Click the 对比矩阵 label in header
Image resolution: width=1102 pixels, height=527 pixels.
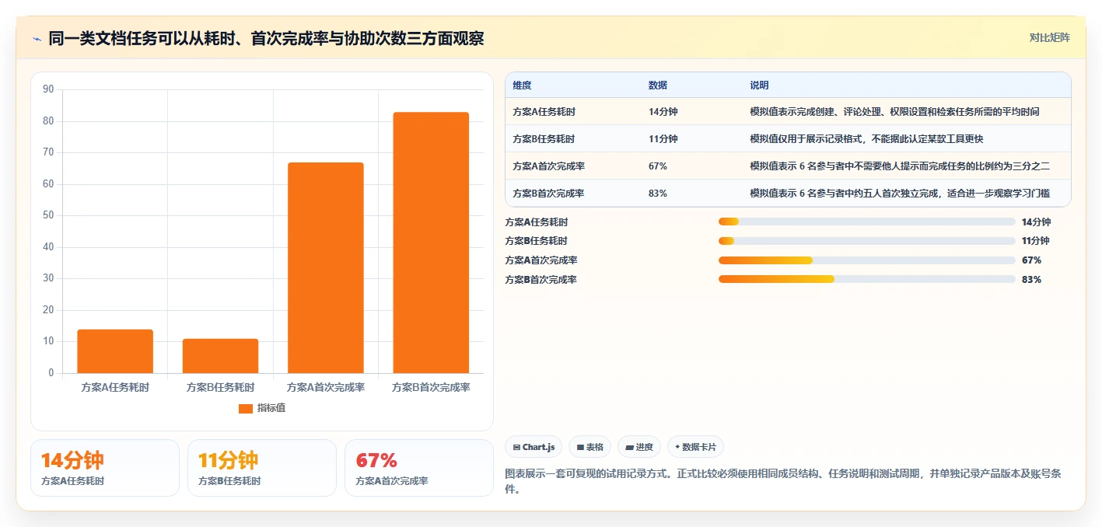click(1049, 37)
